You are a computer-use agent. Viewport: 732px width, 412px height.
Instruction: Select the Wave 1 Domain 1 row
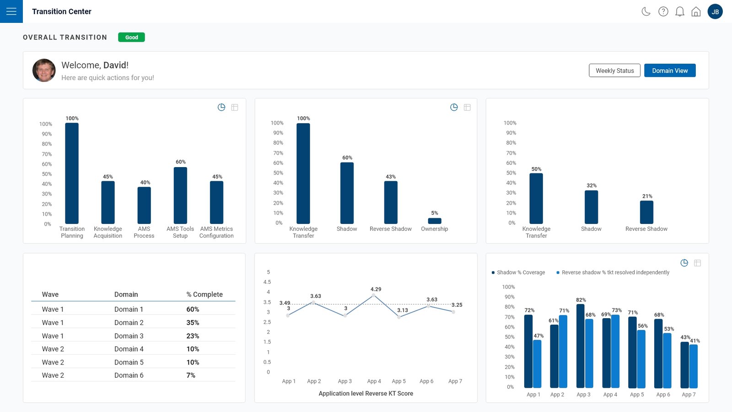[x=133, y=309]
